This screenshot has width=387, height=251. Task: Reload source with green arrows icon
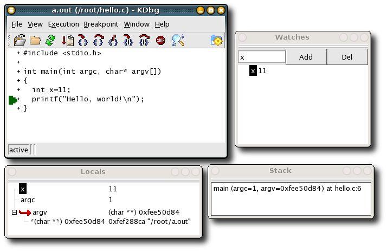(50, 40)
